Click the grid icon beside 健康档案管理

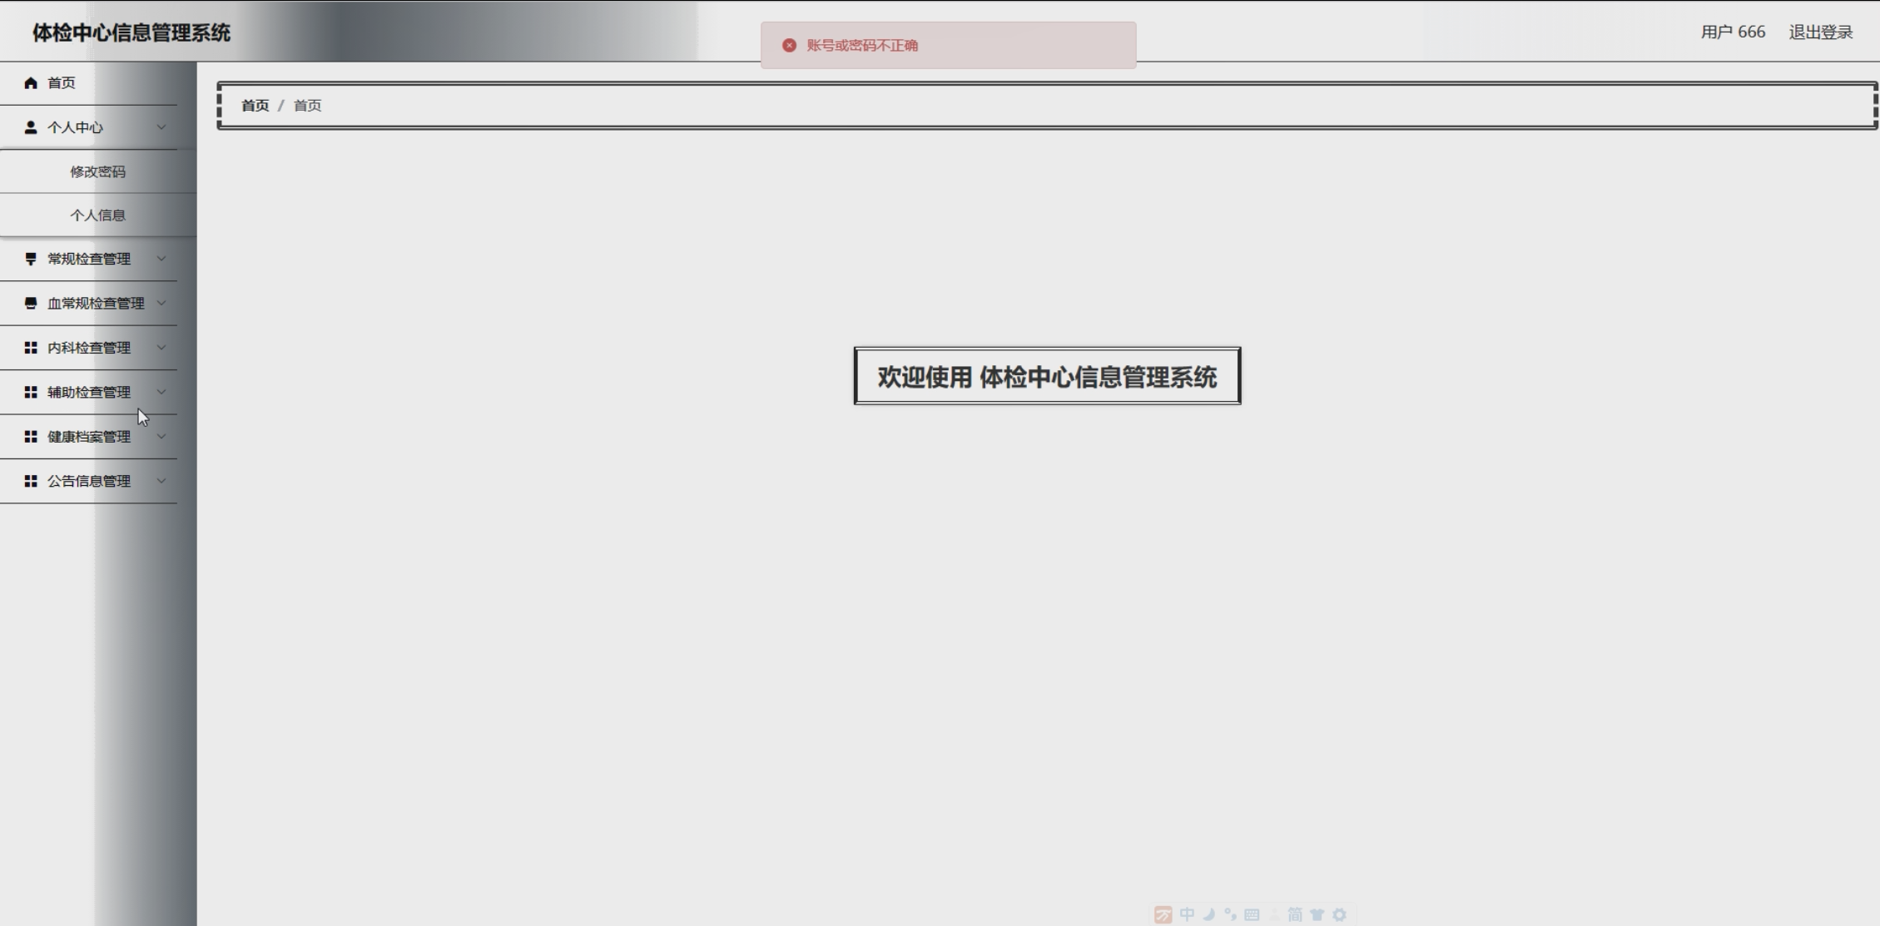31,437
